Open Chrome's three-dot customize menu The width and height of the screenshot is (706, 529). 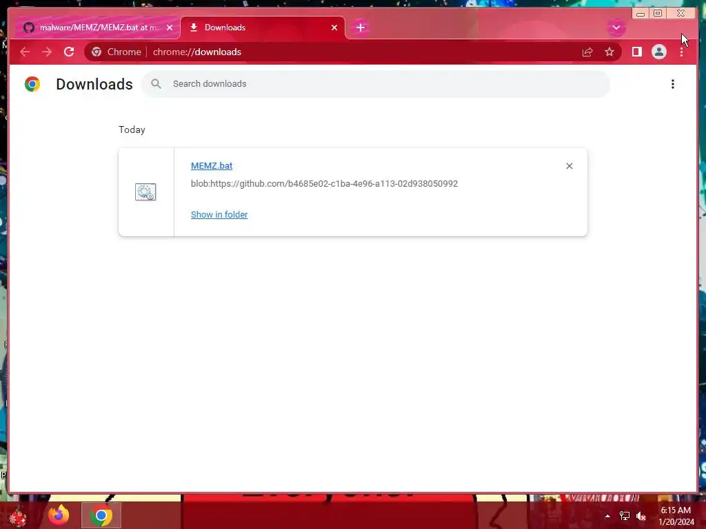point(681,52)
